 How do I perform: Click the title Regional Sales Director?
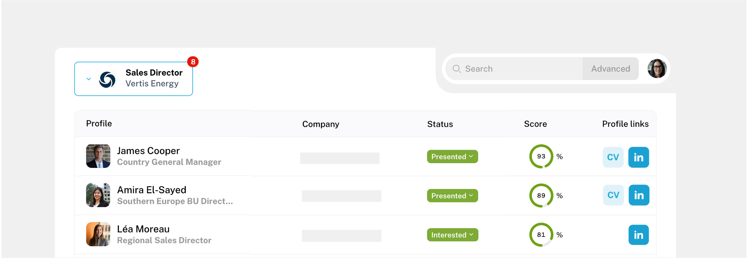coord(164,241)
